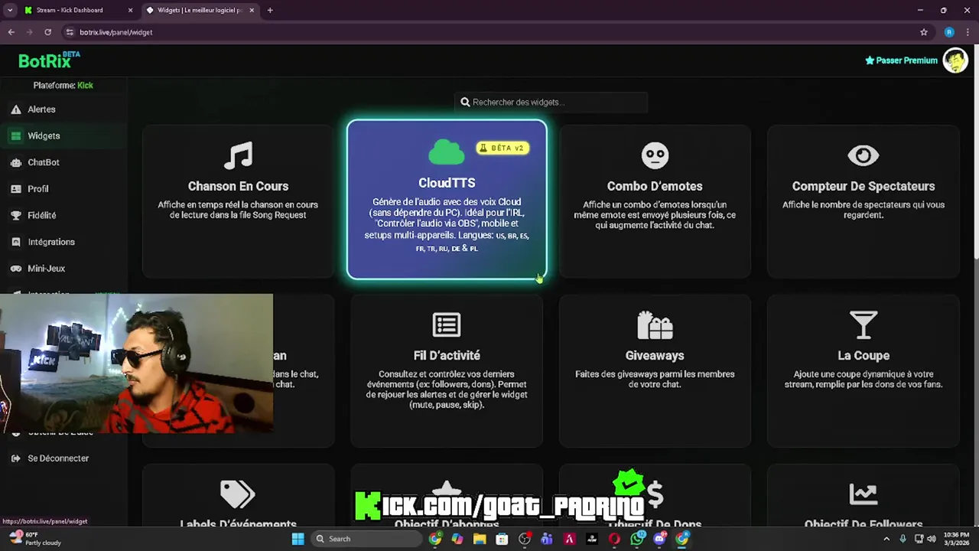
Task: Click the Se Déconnecter arrow icon
Action: click(x=15, y=458)
